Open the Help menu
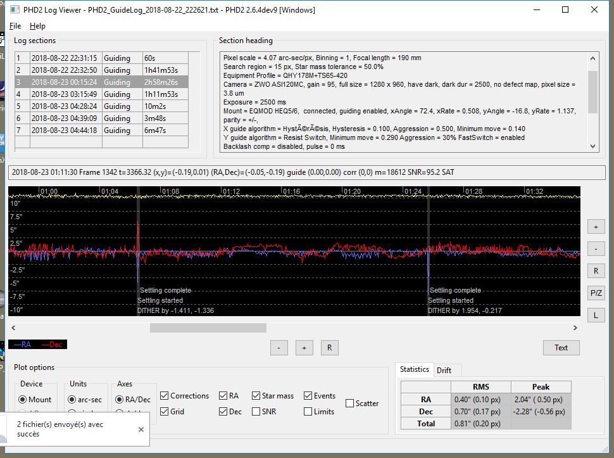 pos(37,26)
